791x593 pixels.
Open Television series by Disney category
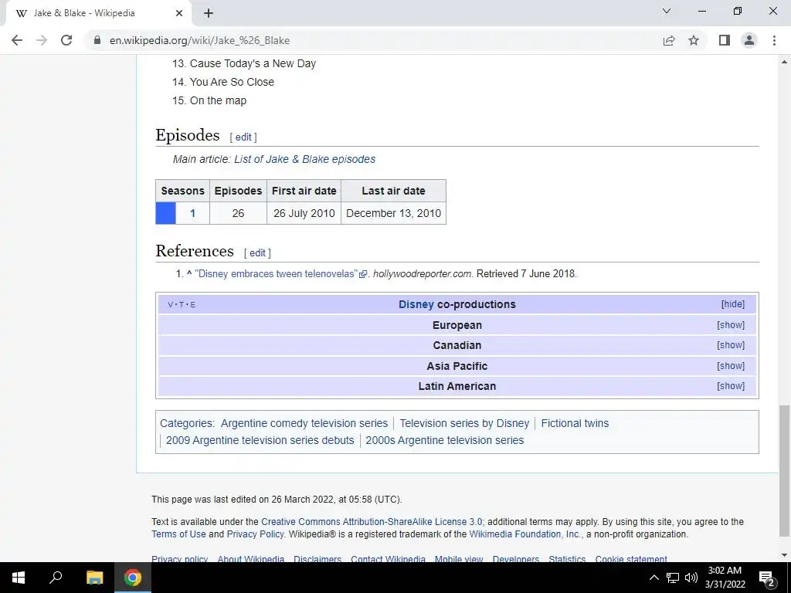click(464, 424)
